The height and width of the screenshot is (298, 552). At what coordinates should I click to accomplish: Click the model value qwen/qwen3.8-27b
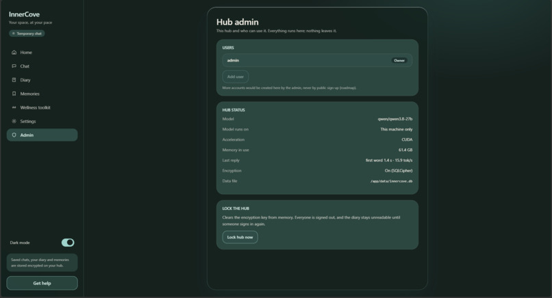pos(395,119)
